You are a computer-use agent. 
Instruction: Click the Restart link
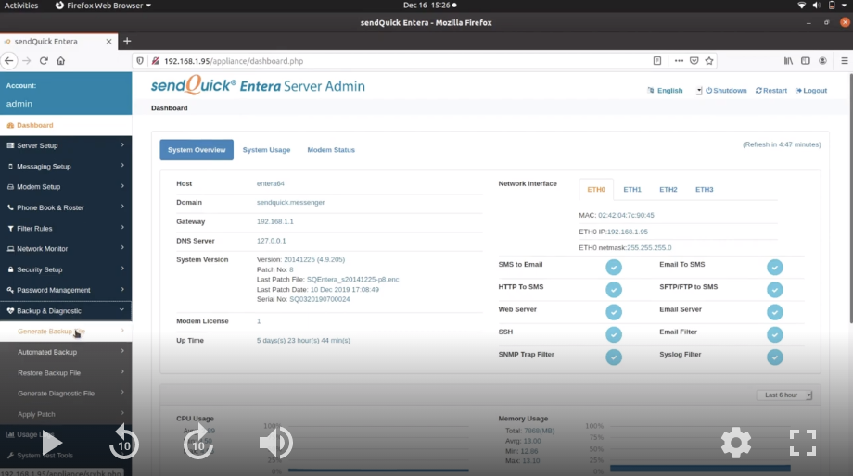(771, 91)
